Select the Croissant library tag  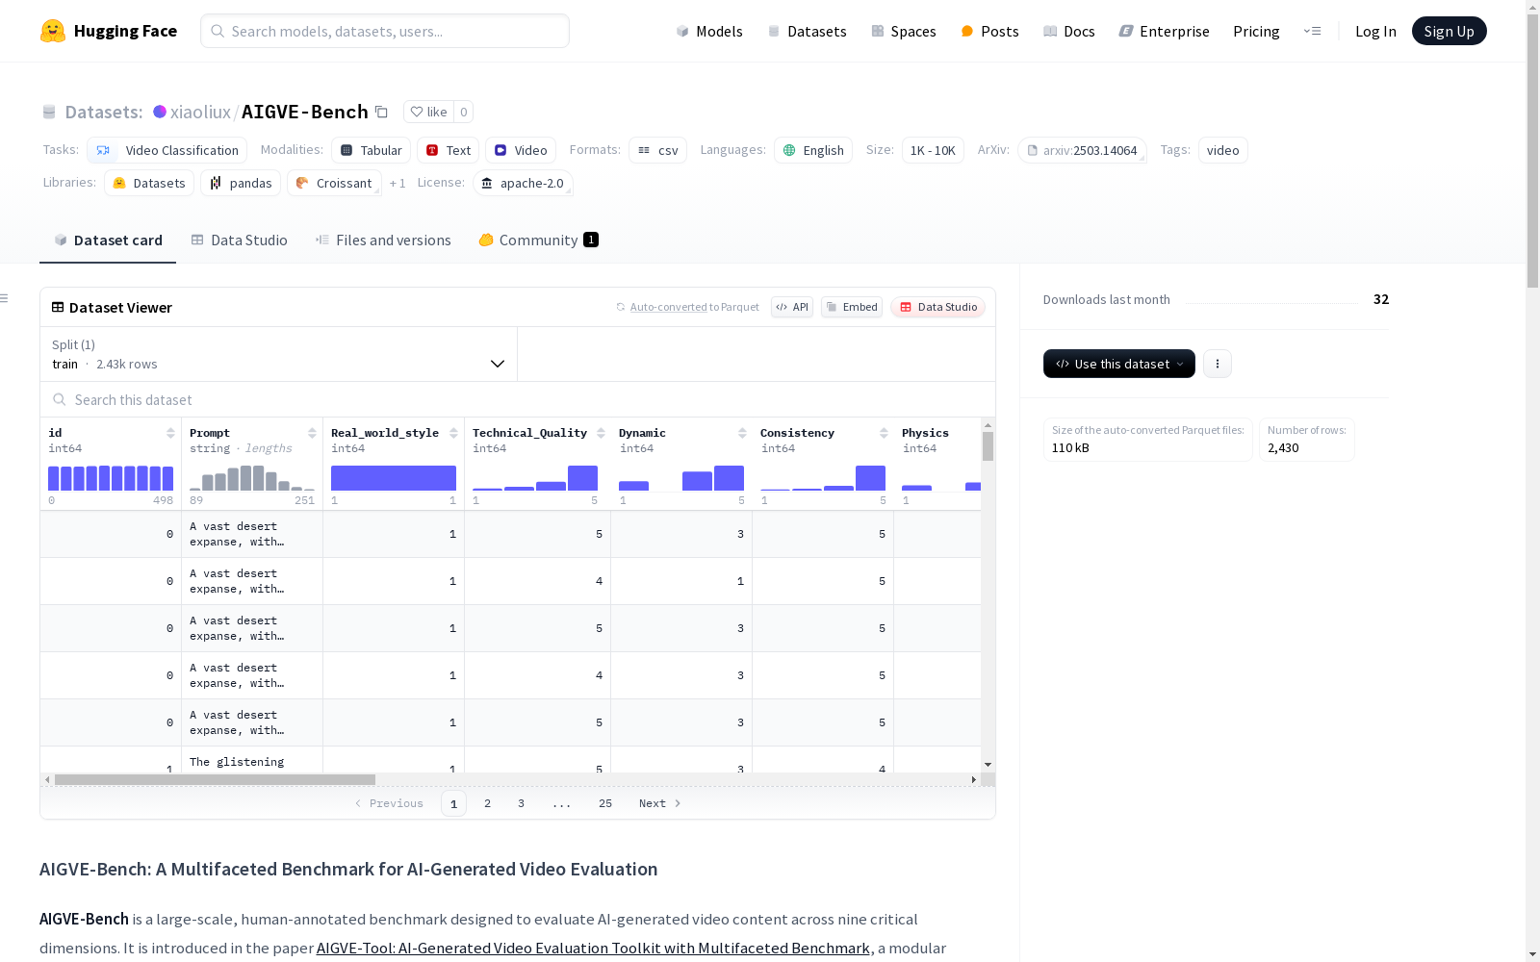click(334, 183)
